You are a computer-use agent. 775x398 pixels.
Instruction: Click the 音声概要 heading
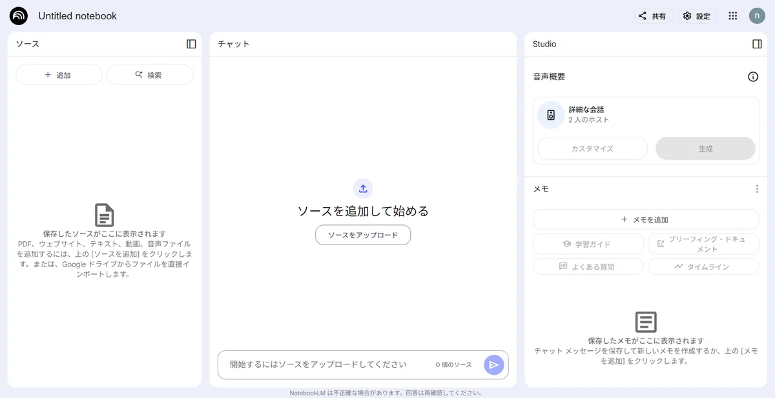(x=549, y=77)
